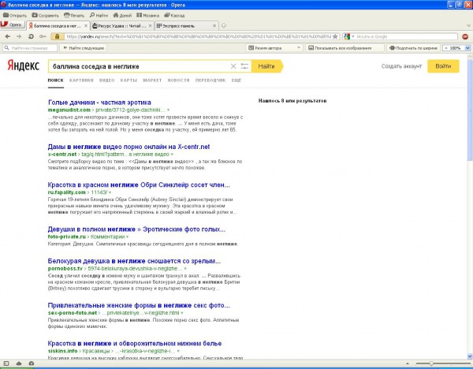Click the Opera Turbo status bar icon

(31, 363)
